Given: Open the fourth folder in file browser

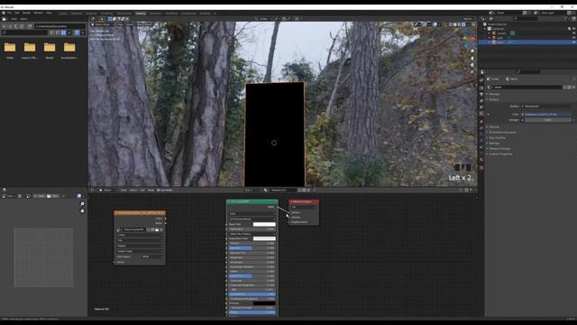Looking at the screenshot, I should (x=69, y=48).
